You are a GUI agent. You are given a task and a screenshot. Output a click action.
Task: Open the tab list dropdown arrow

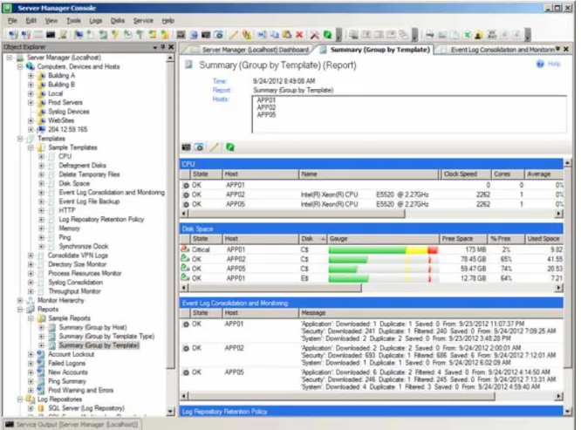558,49
